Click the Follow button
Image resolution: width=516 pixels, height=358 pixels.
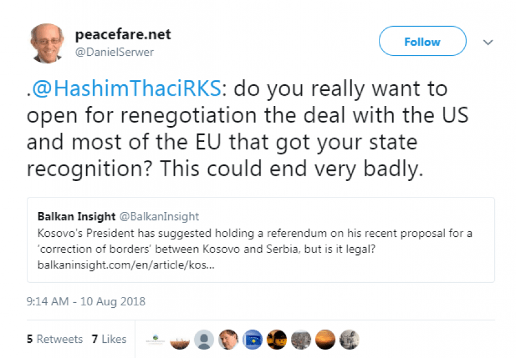(x=422, y=42)
